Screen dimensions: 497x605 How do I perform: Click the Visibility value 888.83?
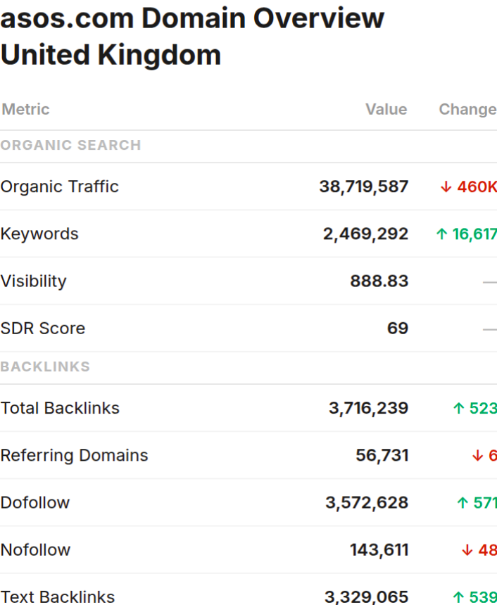pos(379,281)
